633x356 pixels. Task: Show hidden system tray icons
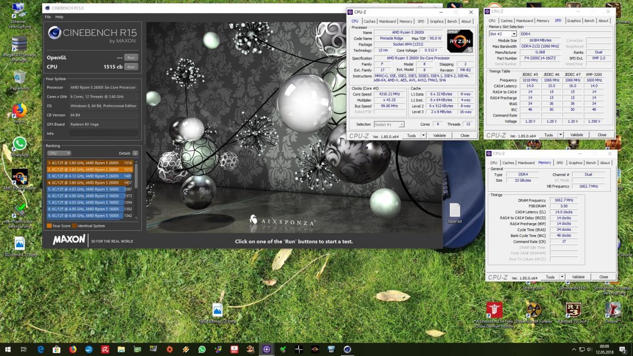pyautogui.click(x=573, y=349)
